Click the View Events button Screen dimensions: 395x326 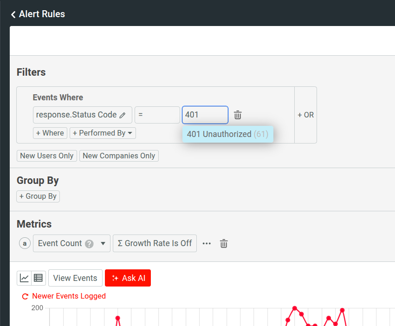point(75,278)
